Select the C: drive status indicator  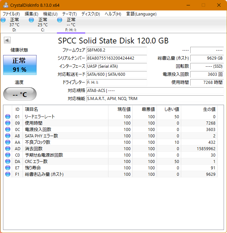click(31, 20)
